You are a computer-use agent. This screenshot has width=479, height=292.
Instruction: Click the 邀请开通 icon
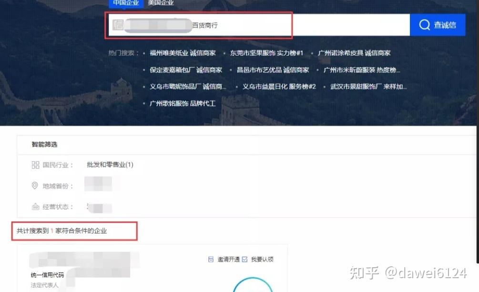(x=211, y=259)
